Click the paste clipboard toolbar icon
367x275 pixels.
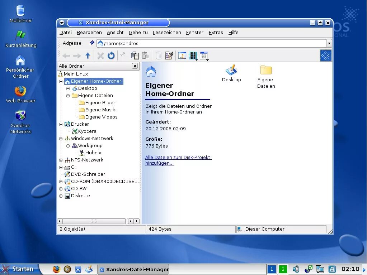(146, 56)
